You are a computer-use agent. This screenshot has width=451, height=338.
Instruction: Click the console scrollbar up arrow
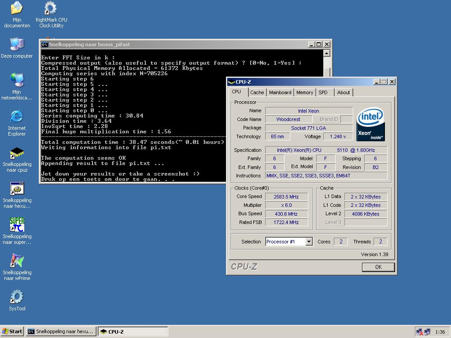tap(326, 53)
